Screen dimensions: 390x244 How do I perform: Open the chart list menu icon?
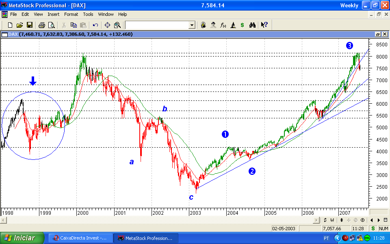[x=386, y=220]
